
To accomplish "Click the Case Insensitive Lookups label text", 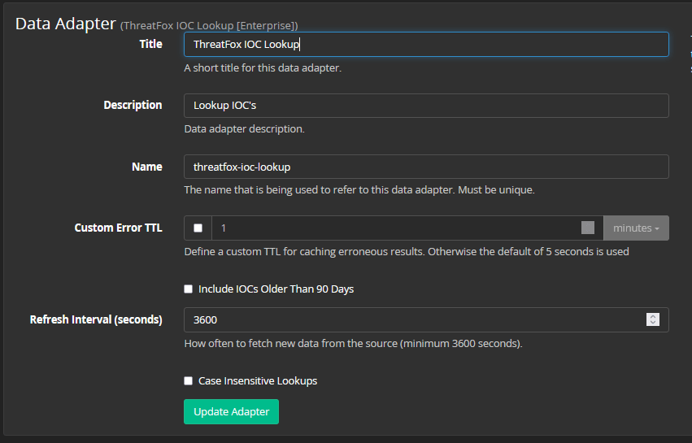I will (257, 380).
